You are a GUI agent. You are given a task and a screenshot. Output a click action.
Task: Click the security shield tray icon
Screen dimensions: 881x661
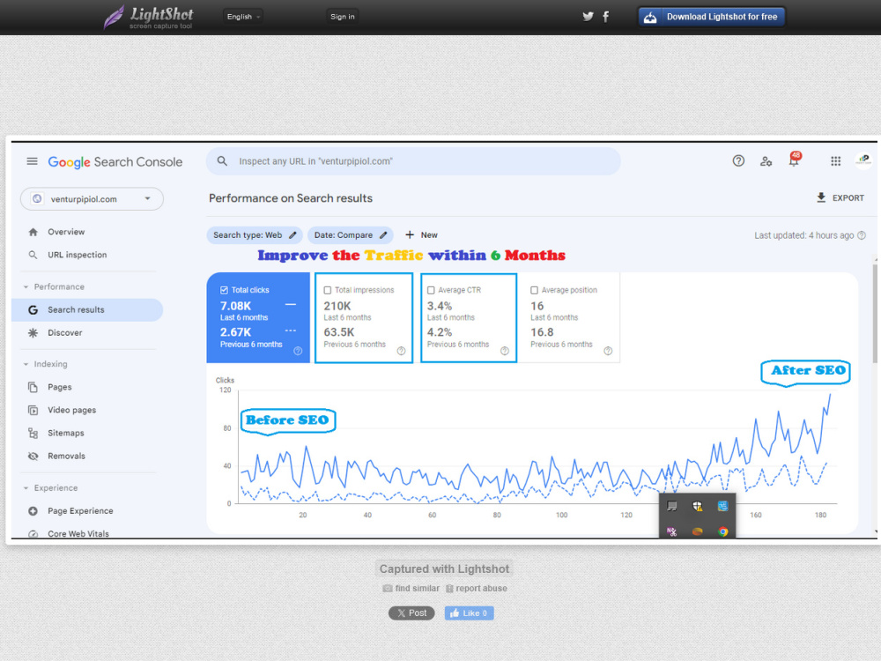pos(697,506)
